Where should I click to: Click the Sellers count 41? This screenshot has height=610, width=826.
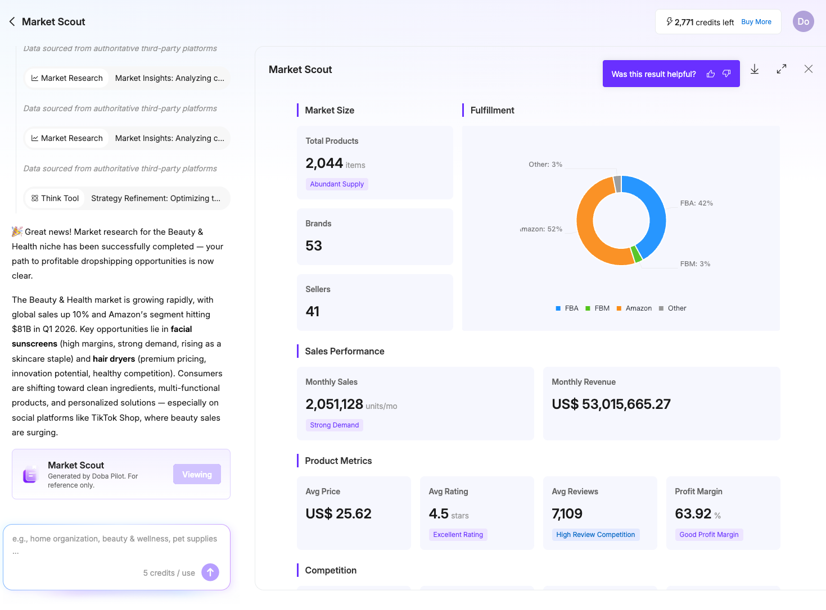[313, 311]
